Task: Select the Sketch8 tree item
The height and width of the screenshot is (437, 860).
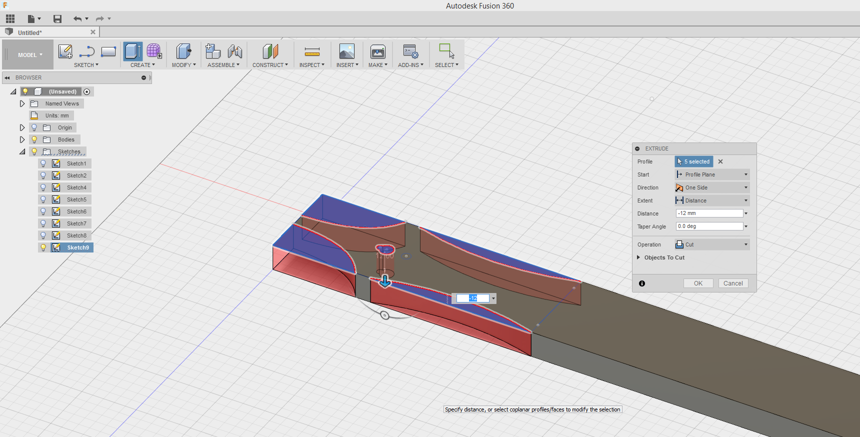Action: click(x=76, y=235)
